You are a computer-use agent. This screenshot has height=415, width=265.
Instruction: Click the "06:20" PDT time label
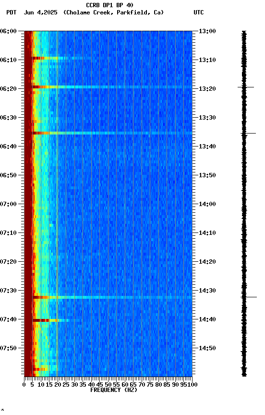coord(8,89)
